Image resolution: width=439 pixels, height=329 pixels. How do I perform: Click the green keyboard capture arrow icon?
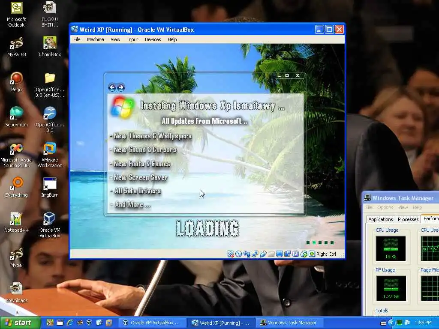(312, 254)
